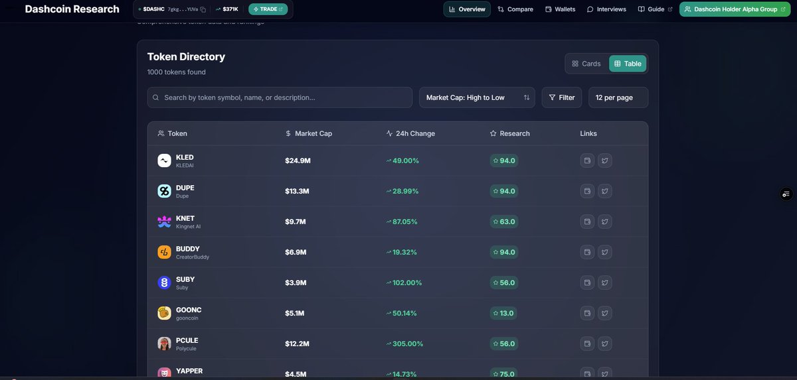The image size is (797, 380).
Task: Click Kingnet AI token name
Action: [x=188, y=226]
